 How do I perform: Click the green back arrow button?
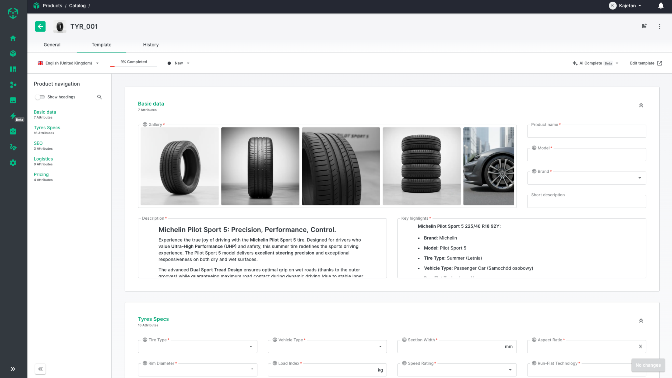tap(40, 26)
